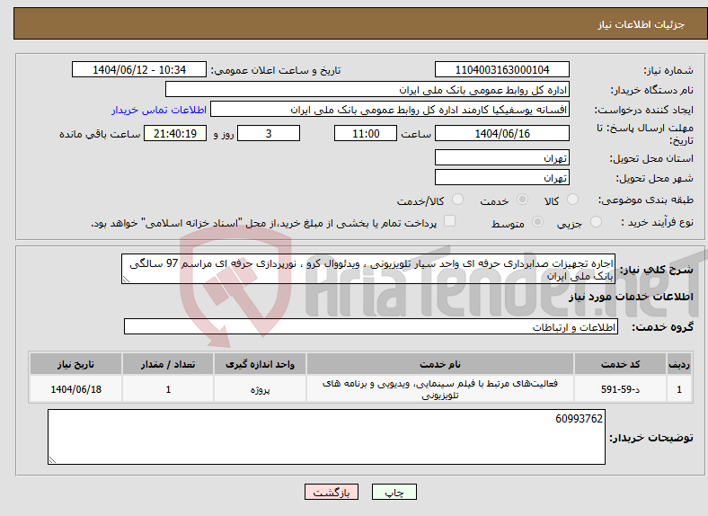
Task: Click the نام دستگاه خریدار field
Action: pos(367,90)
